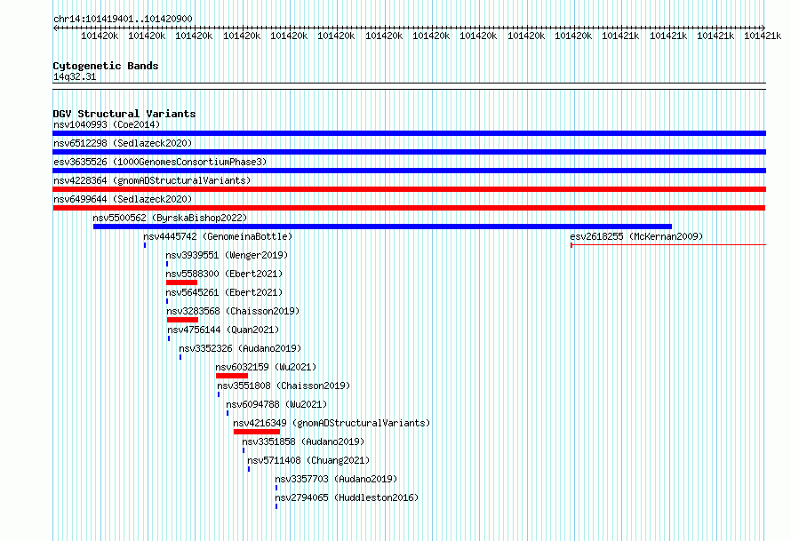Open nsv3551808 (Chaisson2019) label

pos(284,386)
